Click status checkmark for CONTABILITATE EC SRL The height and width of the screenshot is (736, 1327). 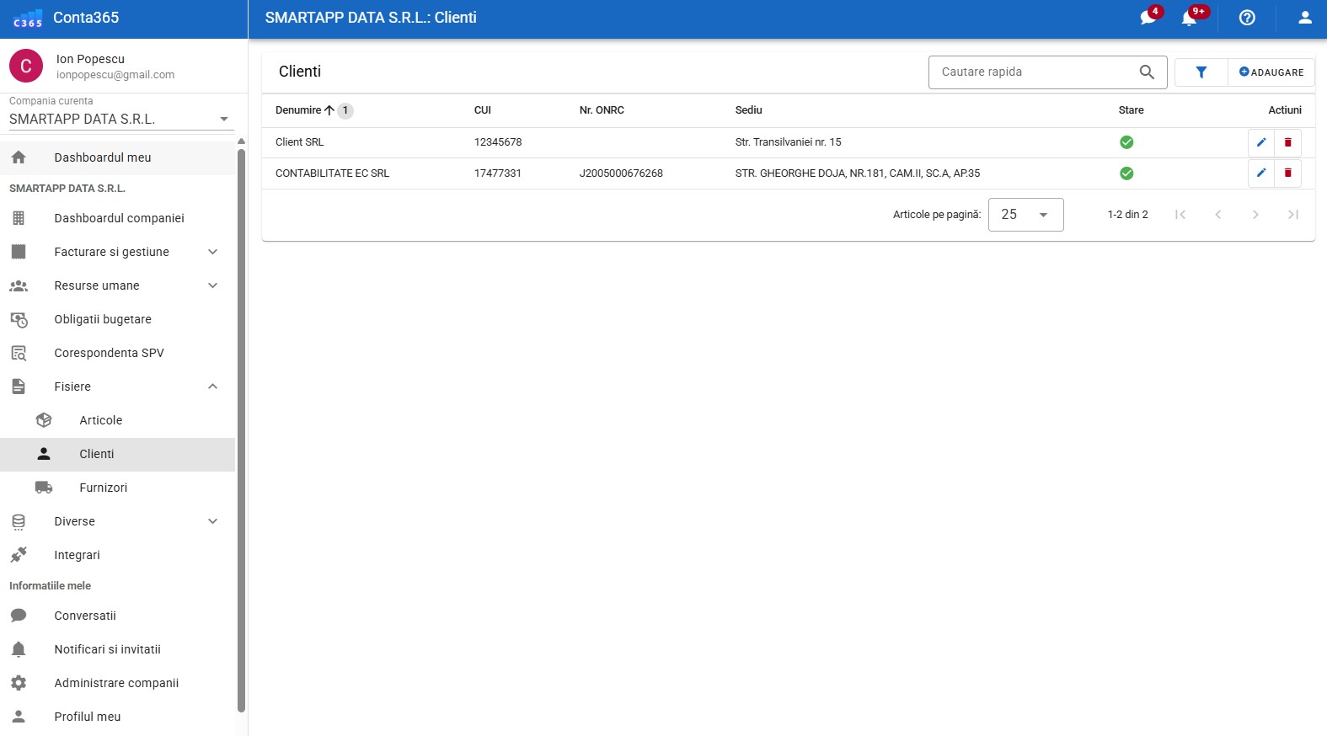[x=1126, y=173]
